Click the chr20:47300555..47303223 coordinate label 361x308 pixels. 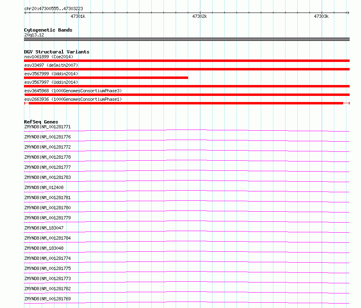coord(54,9)
